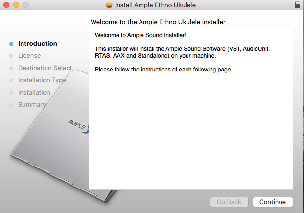Close the installer with the red button
Screen dimensions: 304x213
click(x=5, y=5)
